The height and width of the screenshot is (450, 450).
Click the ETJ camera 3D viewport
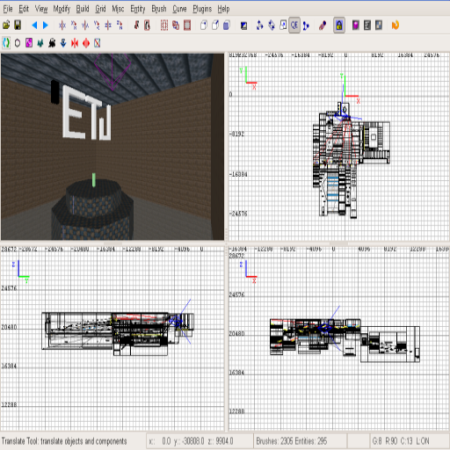click(112, 147)
